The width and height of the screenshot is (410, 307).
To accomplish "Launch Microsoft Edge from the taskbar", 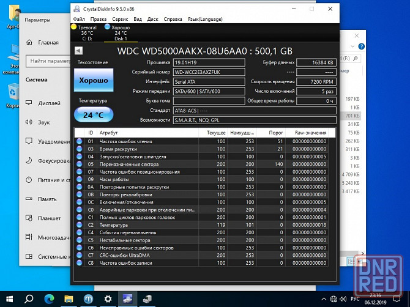I will point(49,298).
